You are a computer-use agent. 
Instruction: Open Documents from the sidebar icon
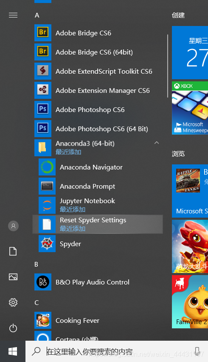(13, 251)
